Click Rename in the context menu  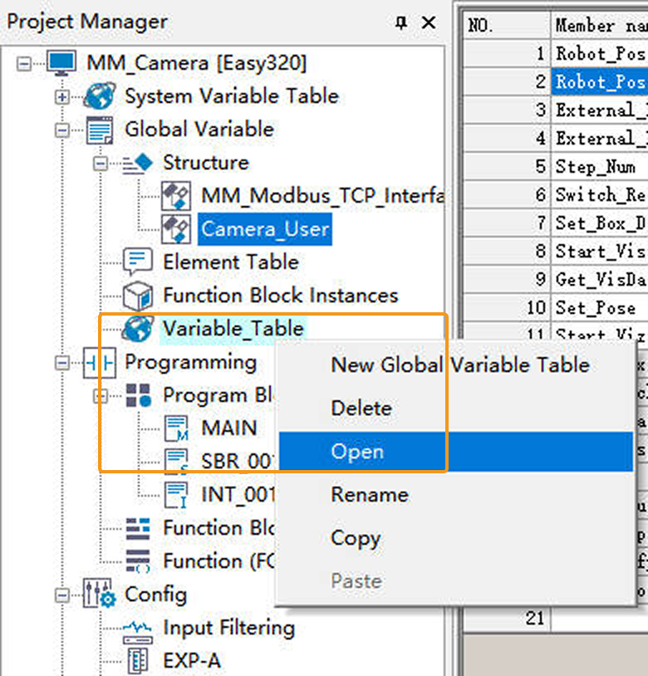369,495
